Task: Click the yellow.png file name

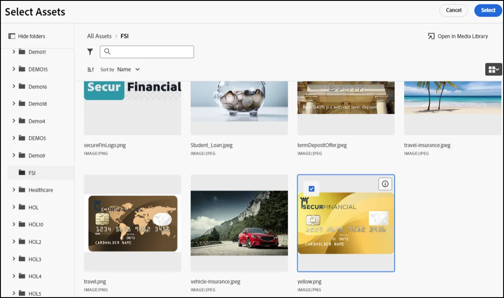Action: point(309,281)
